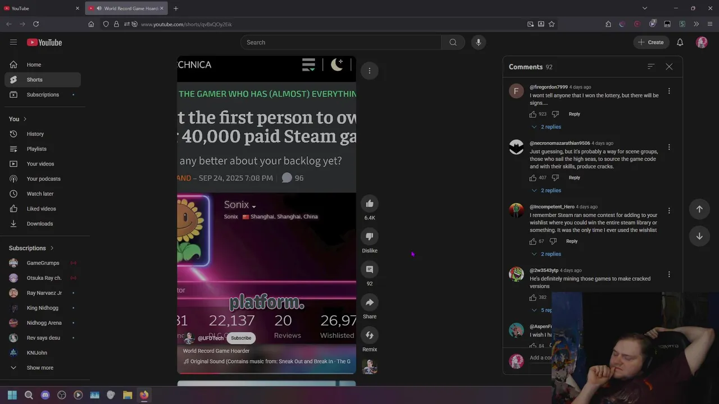Image resolution: width=719 pixels, height=404 pixels.
Task: Open Watch later in the sidebar
Action: (43, 194)
